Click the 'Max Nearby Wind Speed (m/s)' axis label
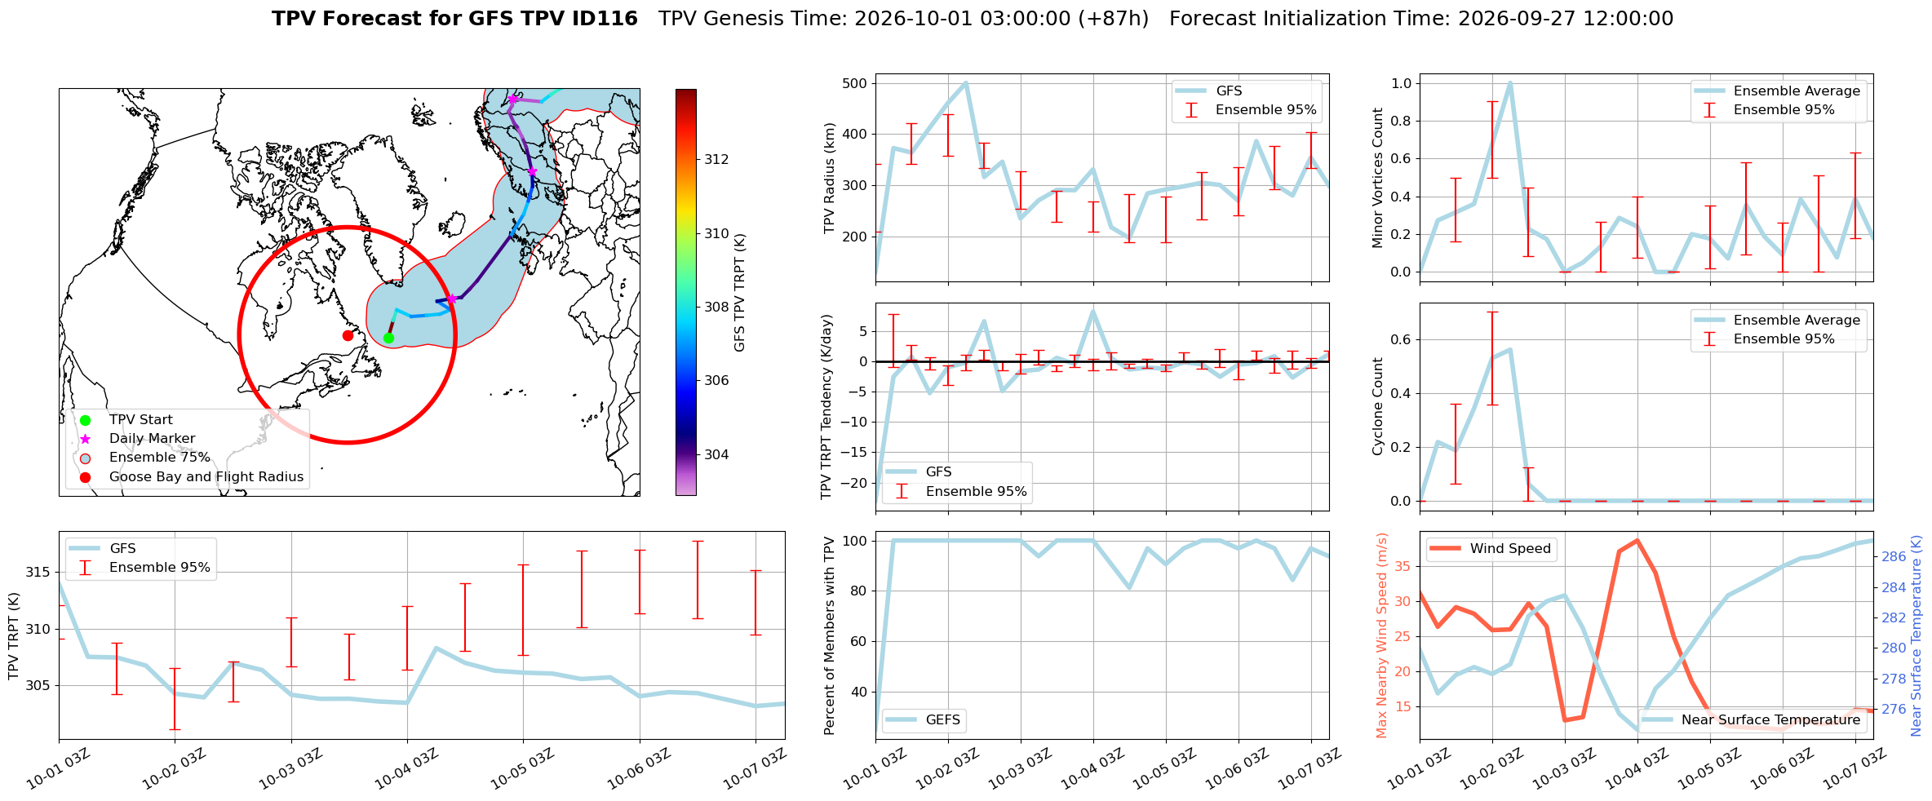This screenshot has width=1932, height=801. 1381,636
